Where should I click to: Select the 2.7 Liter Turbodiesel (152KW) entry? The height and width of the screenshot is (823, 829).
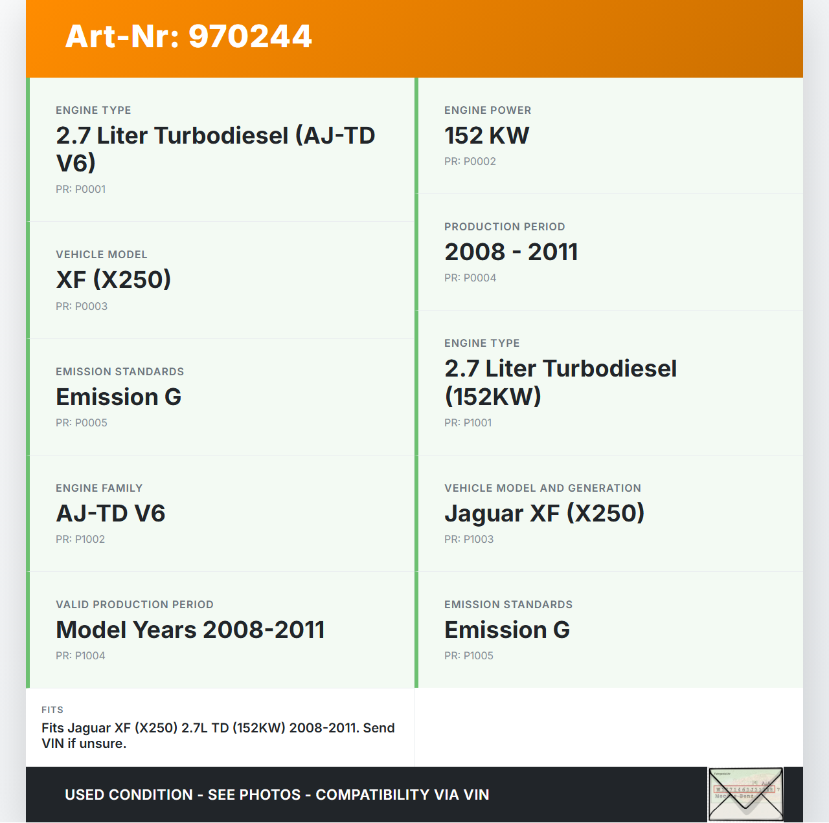609,382
